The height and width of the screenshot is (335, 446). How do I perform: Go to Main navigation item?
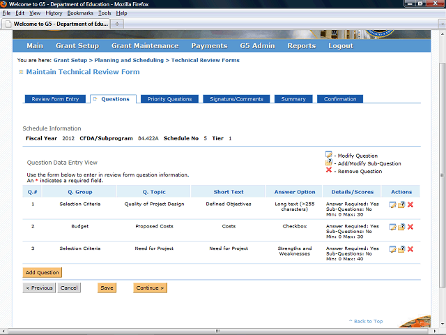[35, 46]
